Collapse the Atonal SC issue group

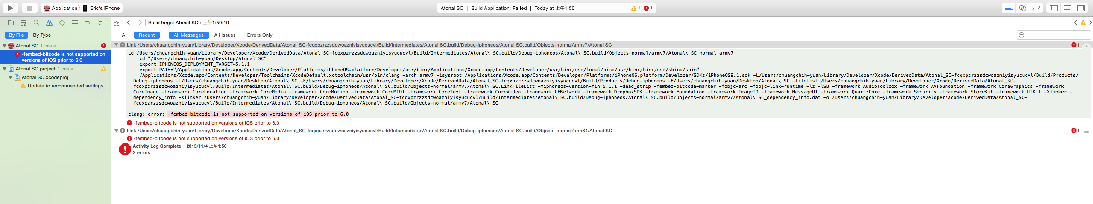point(5,46)
